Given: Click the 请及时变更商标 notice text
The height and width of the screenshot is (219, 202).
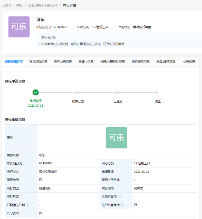Looking at the screenshot, I should click(113, 44).
